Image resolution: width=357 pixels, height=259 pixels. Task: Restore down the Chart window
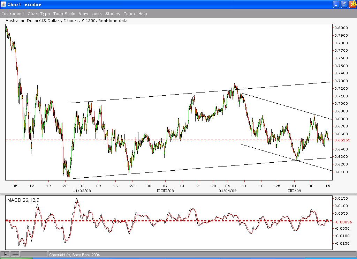coord(344,4)
